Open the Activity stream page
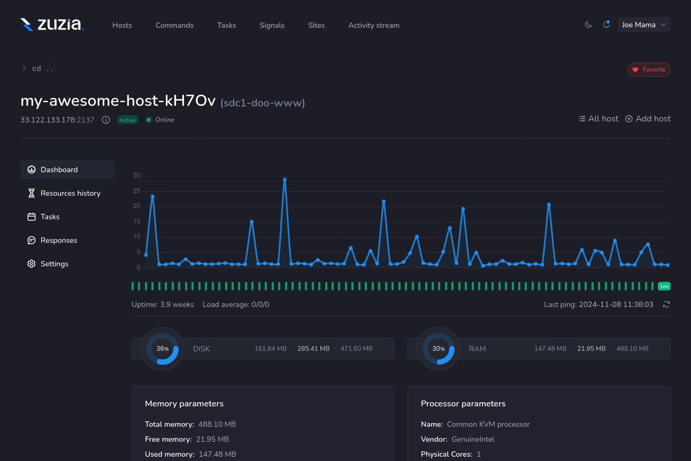Viewport: 691px width, 461px height. point(374,25)
